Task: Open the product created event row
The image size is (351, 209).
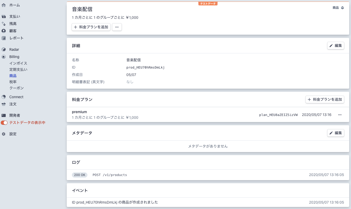Action: 208,202
